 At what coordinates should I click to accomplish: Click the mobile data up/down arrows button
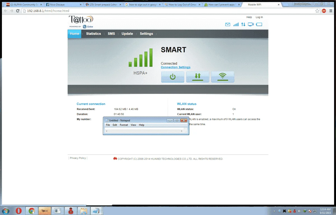198,77
